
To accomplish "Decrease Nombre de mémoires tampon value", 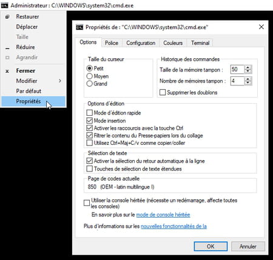I will point(248,83).
